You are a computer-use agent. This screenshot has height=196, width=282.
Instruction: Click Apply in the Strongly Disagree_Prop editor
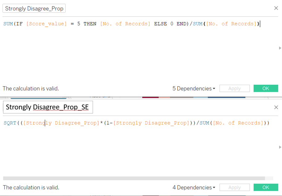click(x=234, y=89)
